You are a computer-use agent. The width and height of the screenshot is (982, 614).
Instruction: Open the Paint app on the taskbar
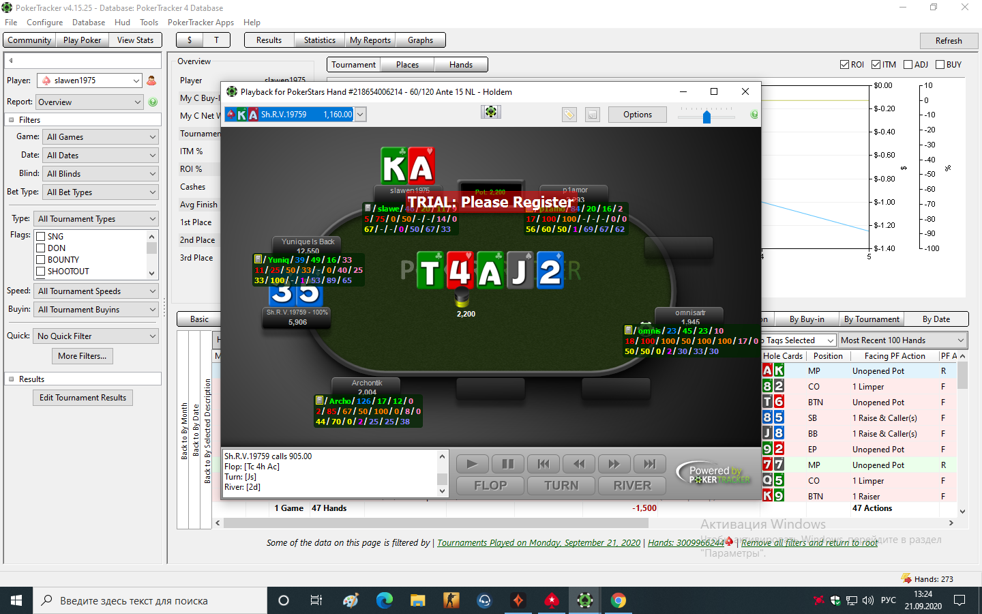[351, 600]
